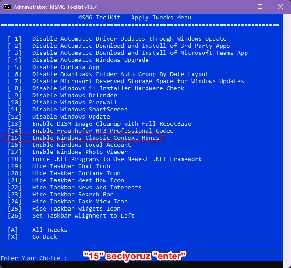Click 'Hide Taskbar Meet Now Icon' entry
Viewport: 291px width, 268px height.
point(78,180)
